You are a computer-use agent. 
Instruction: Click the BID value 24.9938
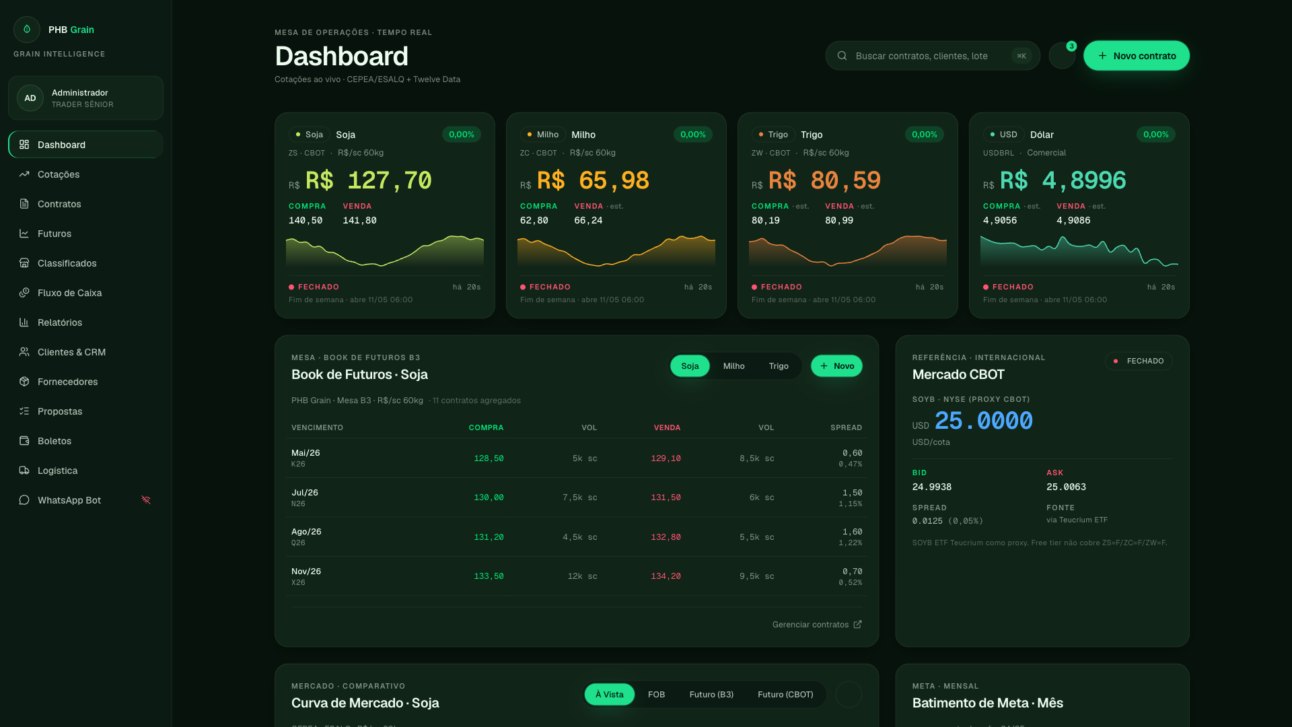click(x=932, y=487)
